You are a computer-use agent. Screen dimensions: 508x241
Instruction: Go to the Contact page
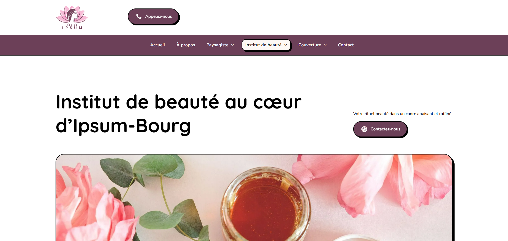pos(346,45)
